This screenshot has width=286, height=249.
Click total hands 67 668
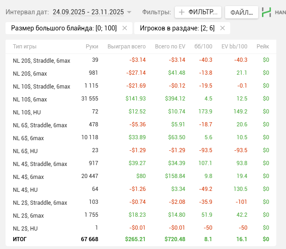point(89,239)
